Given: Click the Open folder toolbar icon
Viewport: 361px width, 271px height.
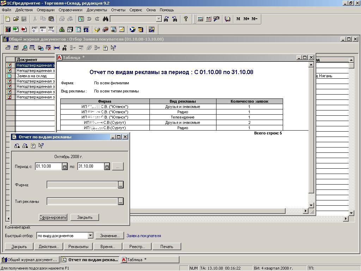Looking at the screenshot, I should (16, 19).
